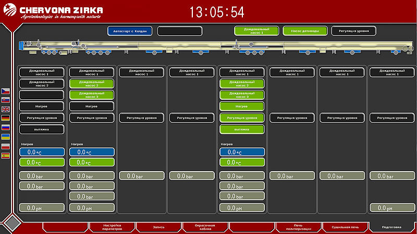Pick the Polish flag language icon
This screenshot has width=417, height=234.
point(6,146)
